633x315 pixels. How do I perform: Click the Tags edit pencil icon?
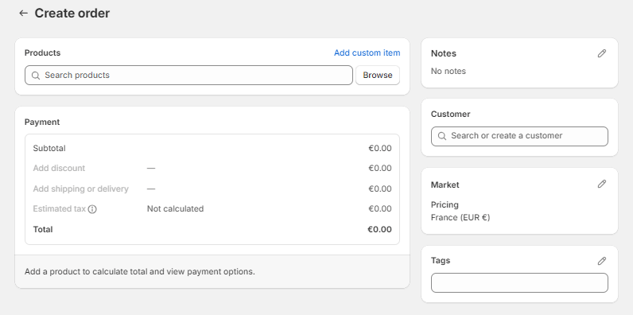(x=602, y=261)
